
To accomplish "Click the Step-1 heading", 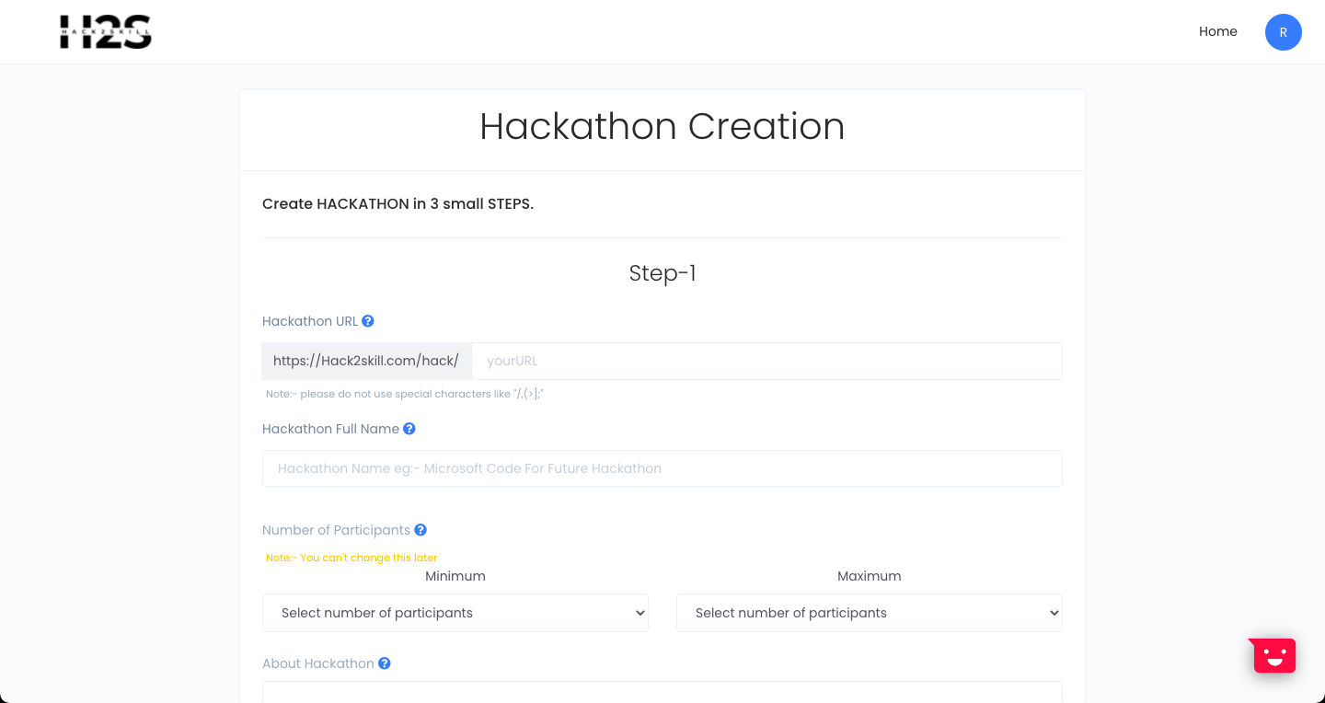I will pyautogui.click(x=662, y=273).
